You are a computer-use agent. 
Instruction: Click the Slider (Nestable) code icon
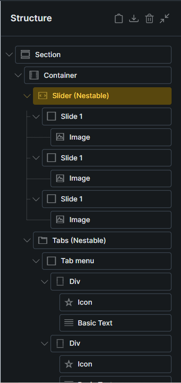(x=43, y=96)
